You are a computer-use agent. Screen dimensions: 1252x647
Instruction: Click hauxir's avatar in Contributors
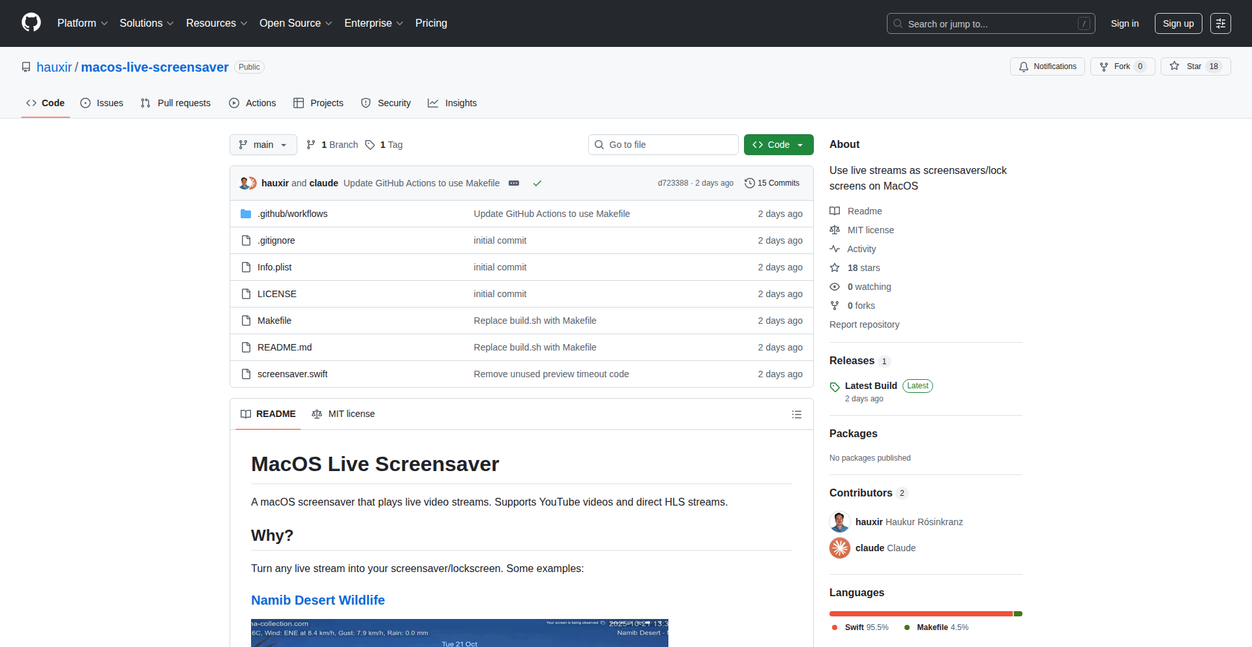click(x=839, y=522)
